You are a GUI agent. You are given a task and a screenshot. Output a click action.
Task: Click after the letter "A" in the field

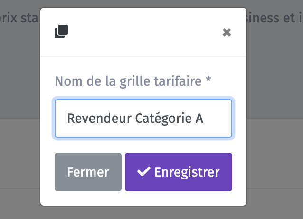pos(204,119)
